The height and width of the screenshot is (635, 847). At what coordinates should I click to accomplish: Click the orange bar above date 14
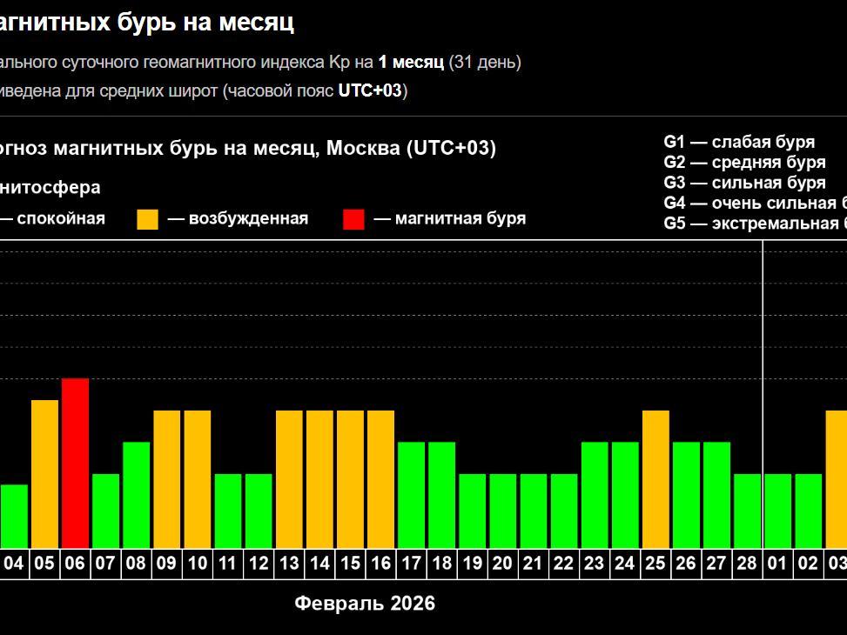click(319, 479)
